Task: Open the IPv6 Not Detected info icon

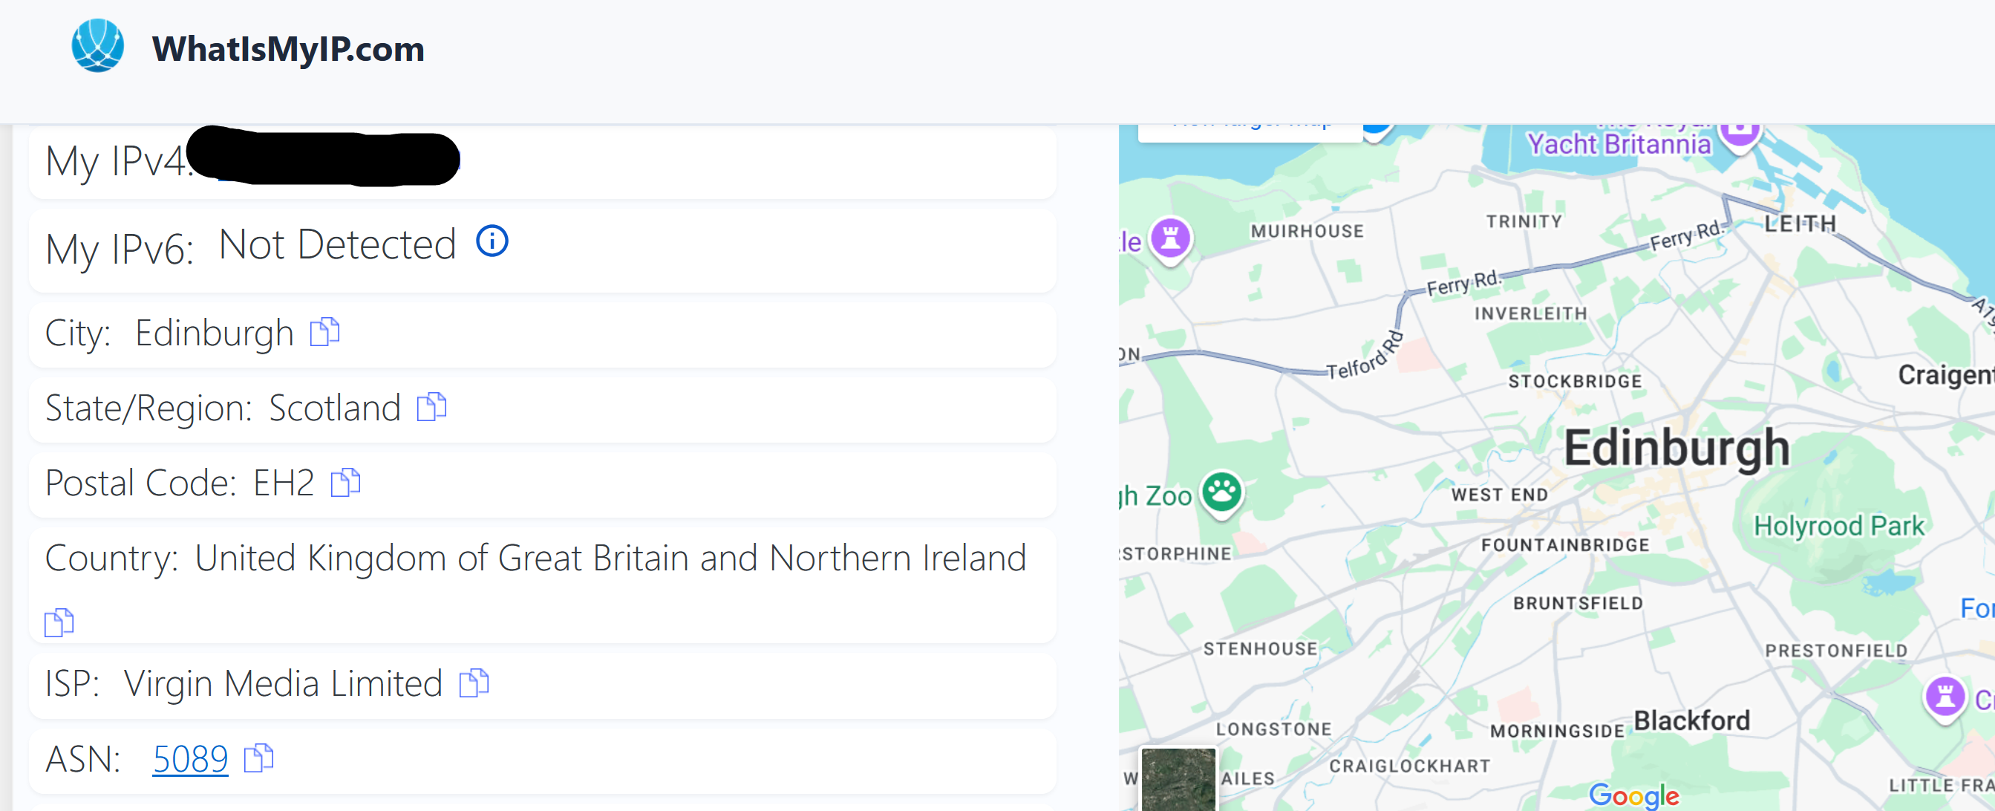Action: (x=492, y=241)
